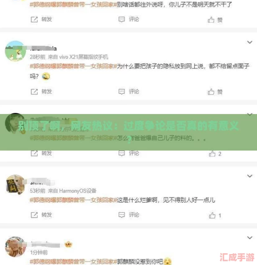Click the comment icon on the vivo X21 post
The height and width of the screenshot is (265, 257).
(122, 91)
